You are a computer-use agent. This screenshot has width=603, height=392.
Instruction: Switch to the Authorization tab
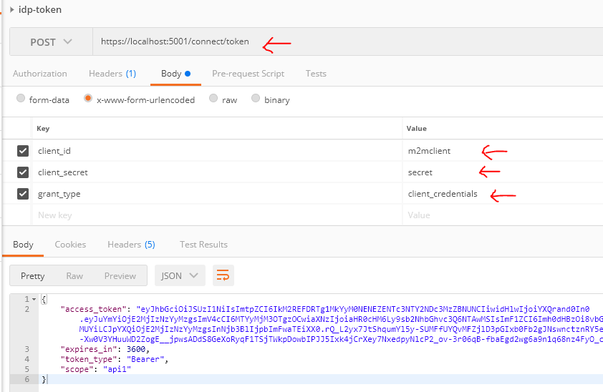[40, 74]
